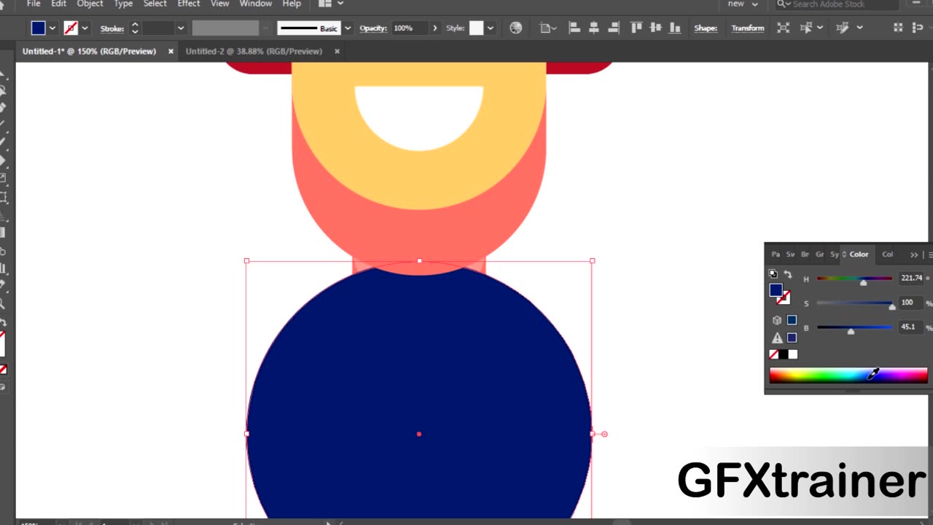This screenshot has height=525, width=933.
Task: Click Horizontal Align Left icon
Action: click(x=574, y=28)
